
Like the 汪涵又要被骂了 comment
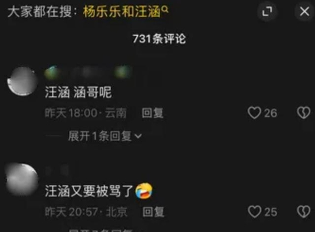coord(254,211)
